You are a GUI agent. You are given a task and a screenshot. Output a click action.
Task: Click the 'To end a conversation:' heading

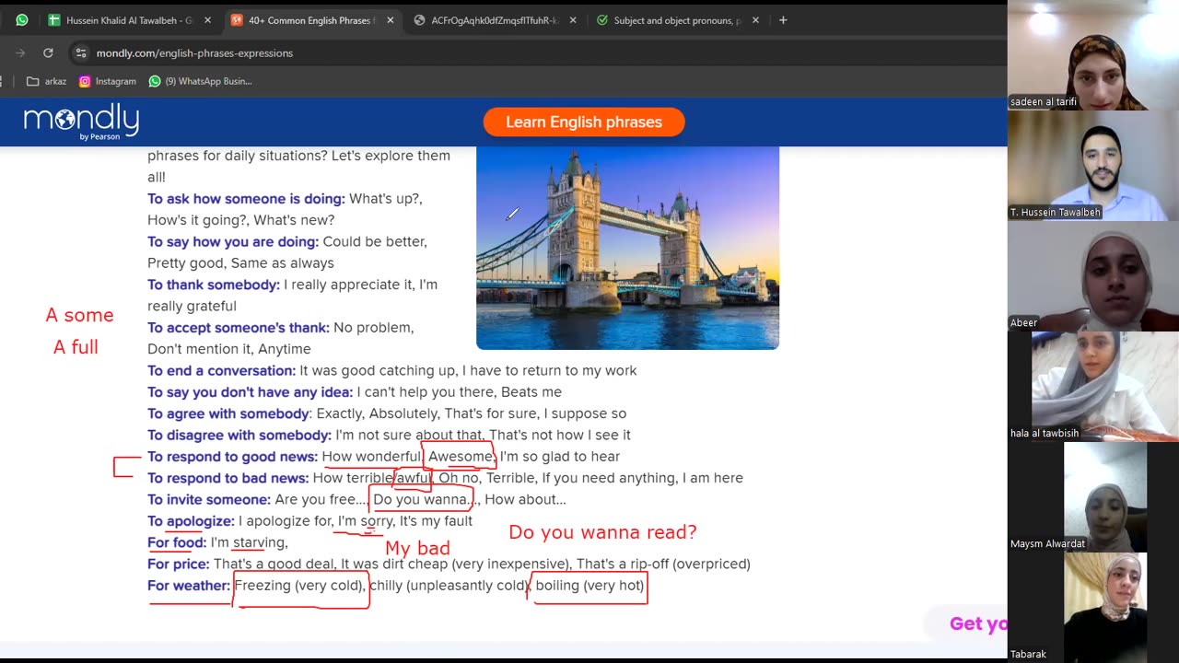(221, 371)
